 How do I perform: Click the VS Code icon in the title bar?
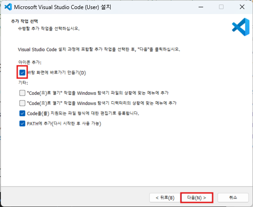(8, 7)
